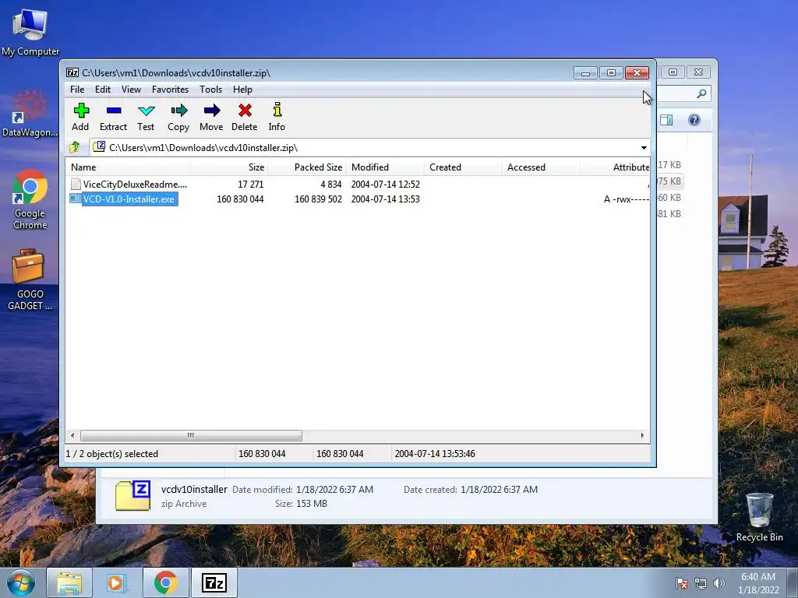798x598 pixels.
Task: Open the Edit menu
Action: [x=103, y=90]
